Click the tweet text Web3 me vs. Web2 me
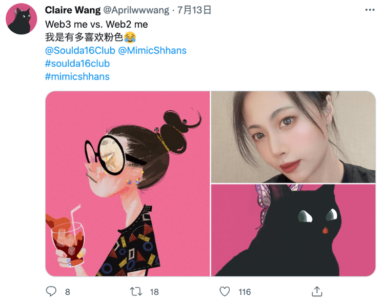Viewport: 382px width, 302px height. pyautogui.click(x=96, y=25)
